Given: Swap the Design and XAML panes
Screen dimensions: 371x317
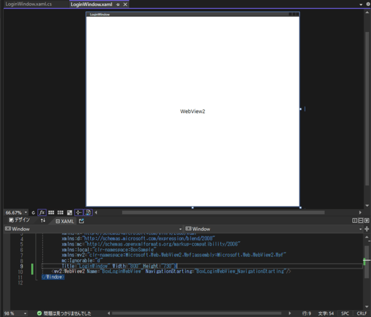Looking at the screenshot, I should [x=43, y=221].
